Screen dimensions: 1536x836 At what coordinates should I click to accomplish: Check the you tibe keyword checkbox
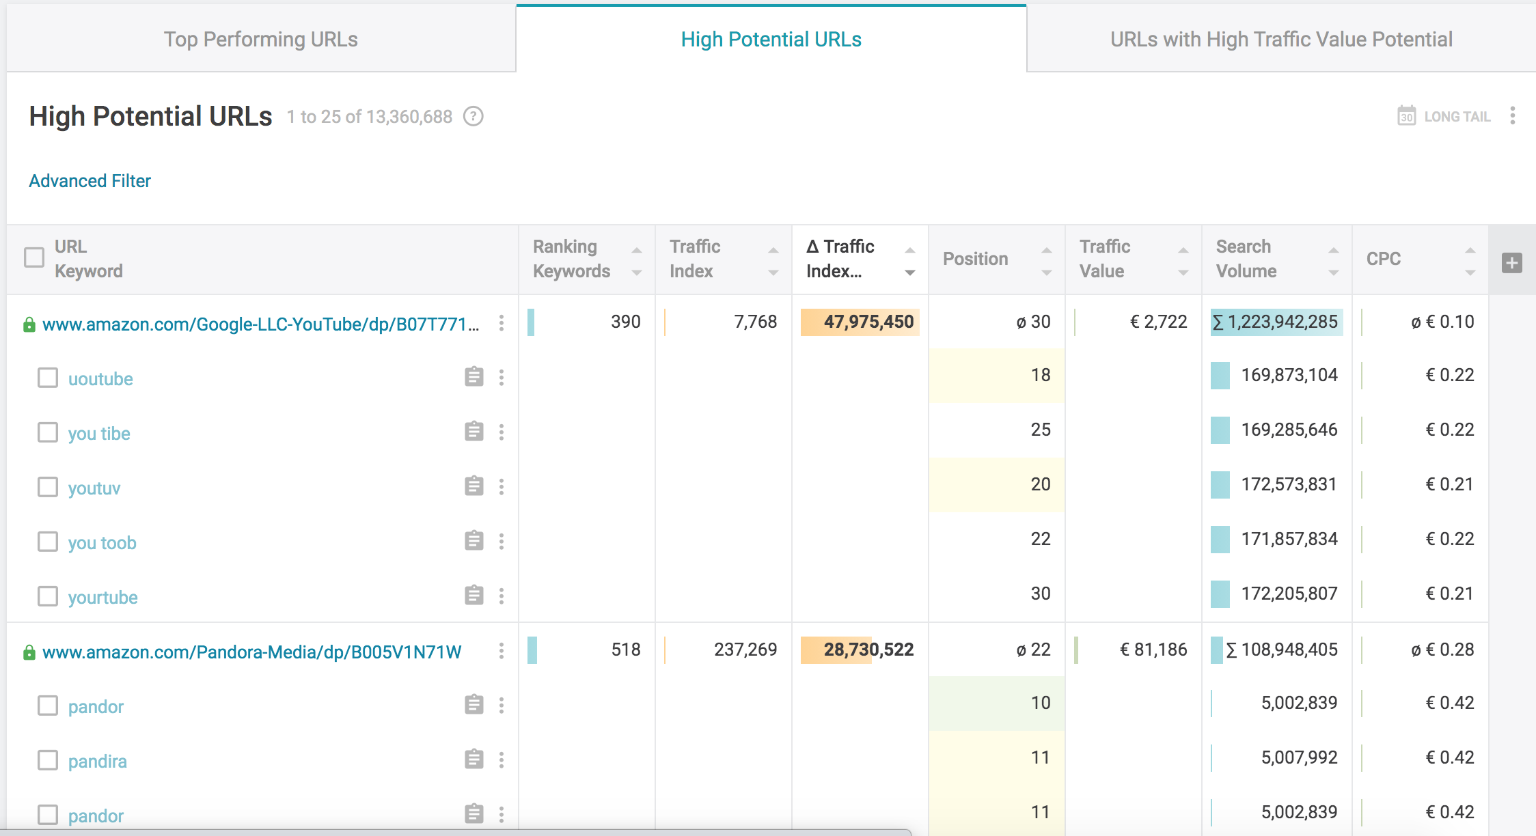48,432
